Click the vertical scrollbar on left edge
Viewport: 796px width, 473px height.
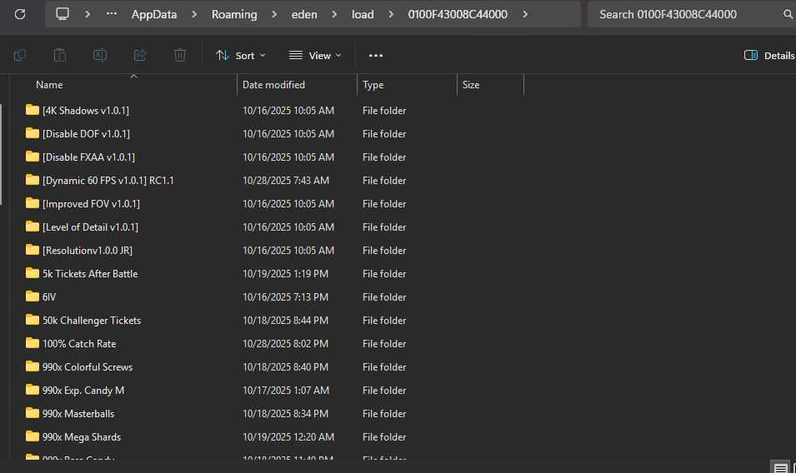tap(1, 155)
